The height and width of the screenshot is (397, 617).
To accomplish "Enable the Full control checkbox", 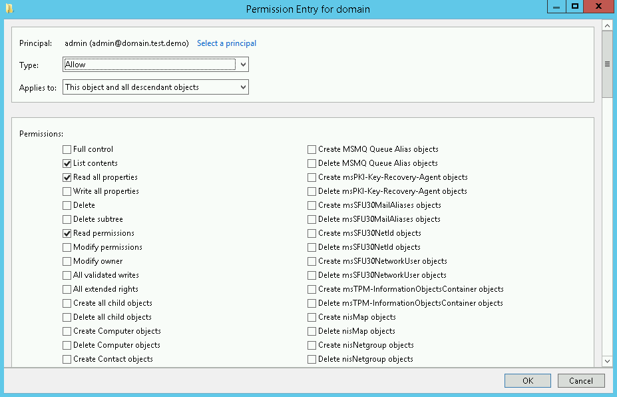I will tap(67, 149).
